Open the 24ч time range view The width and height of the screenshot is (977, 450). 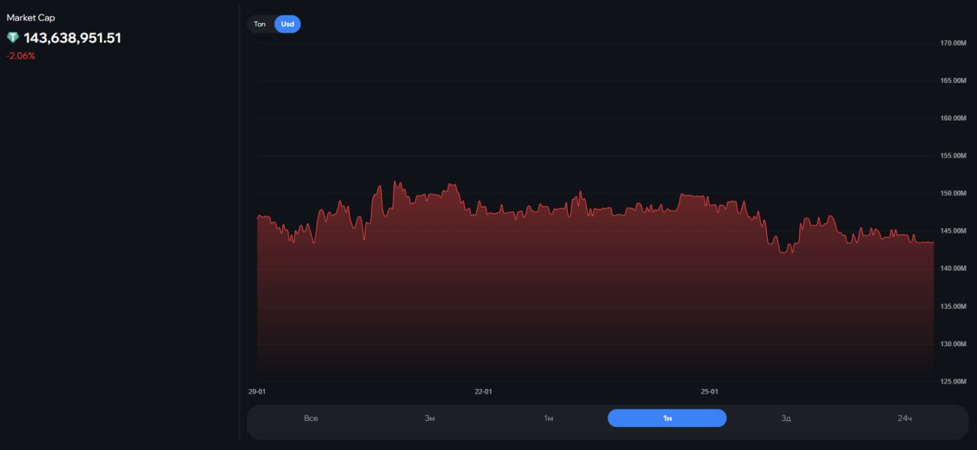click(904, 419)
